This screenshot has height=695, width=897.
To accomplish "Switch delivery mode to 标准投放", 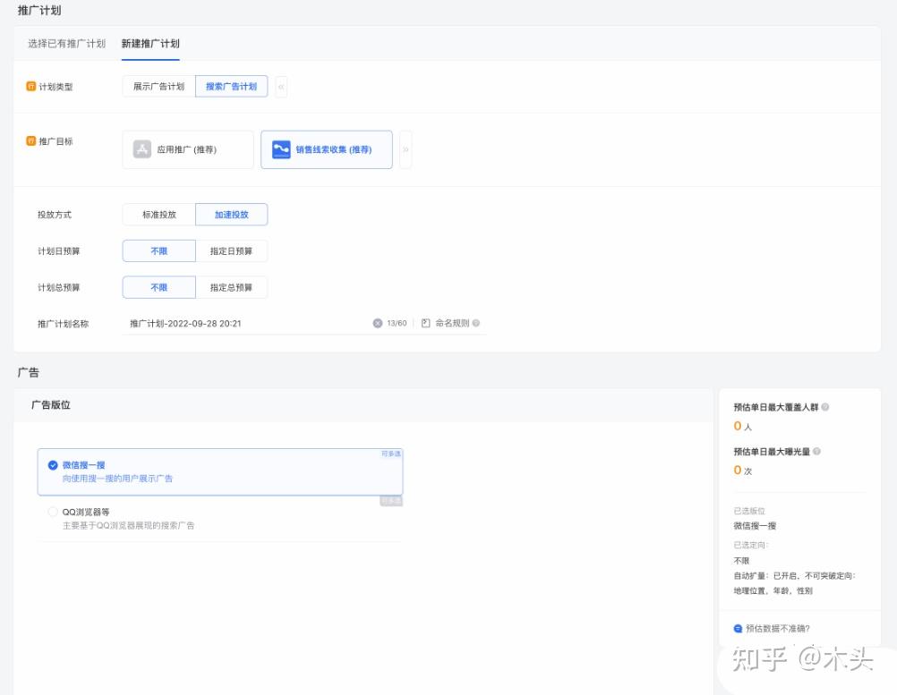I will coord(159,215).
